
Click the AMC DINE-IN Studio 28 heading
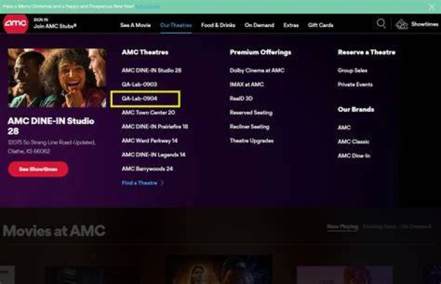pos(51,126)
